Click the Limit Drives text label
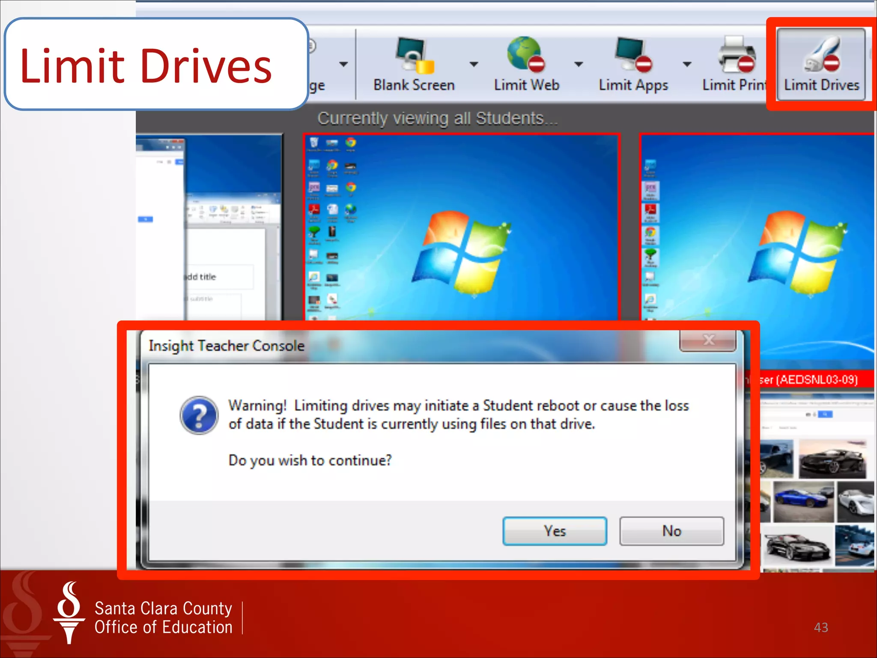 821,85
